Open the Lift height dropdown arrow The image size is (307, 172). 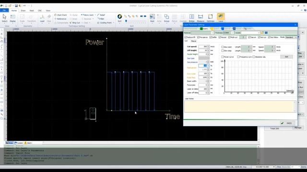[x=208, y=51]
